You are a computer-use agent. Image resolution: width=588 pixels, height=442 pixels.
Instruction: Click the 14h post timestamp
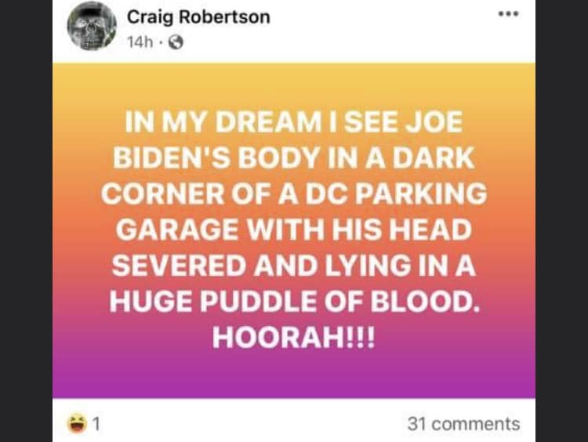coord(140,42)
